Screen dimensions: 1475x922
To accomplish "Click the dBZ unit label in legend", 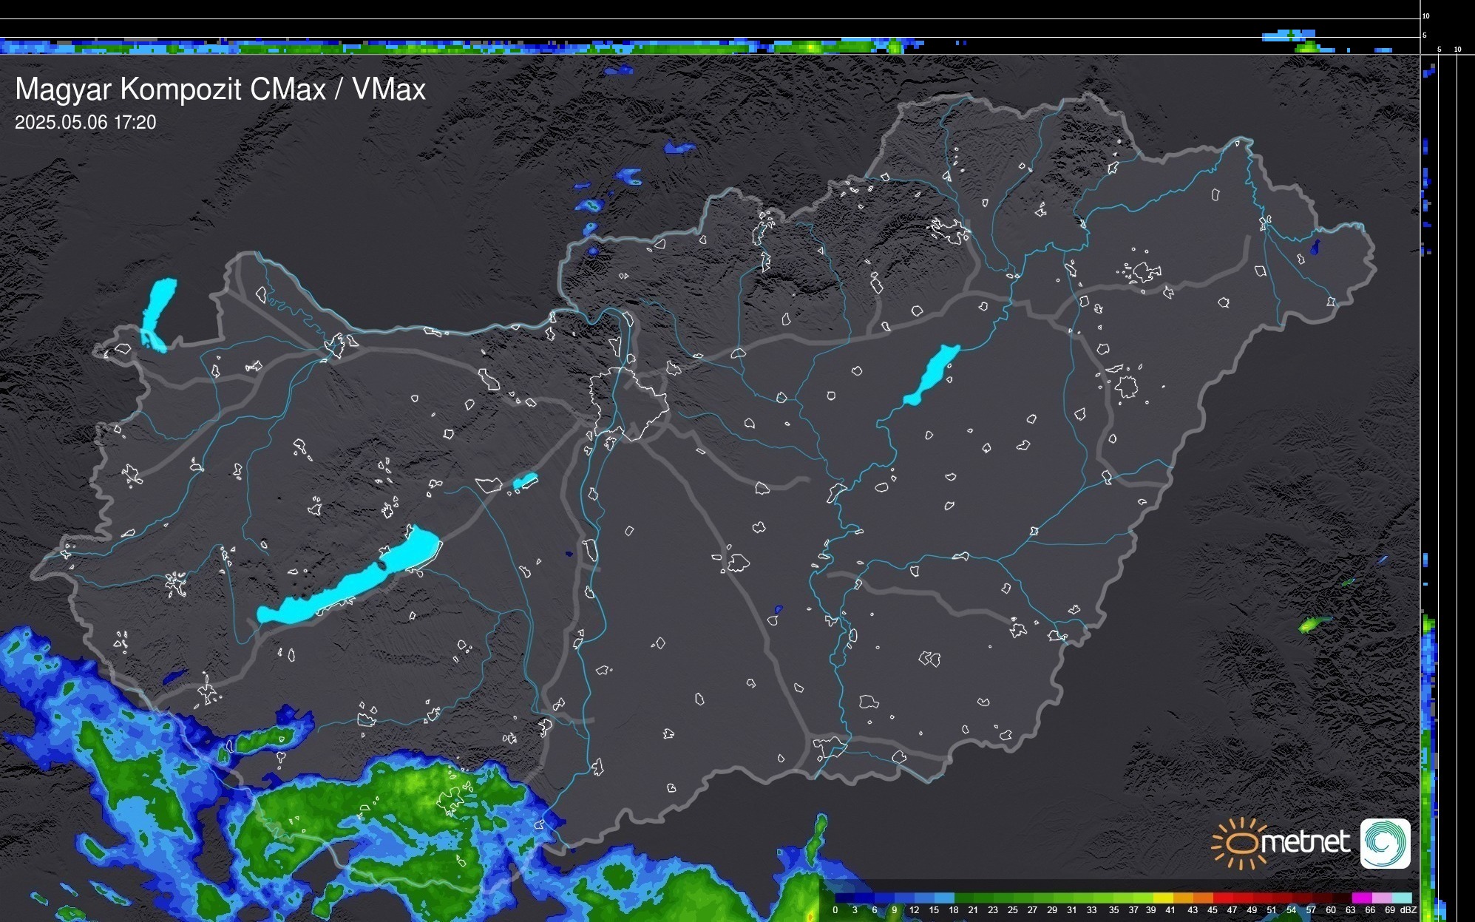I will pyautogui.click(x=1408, y=910).
